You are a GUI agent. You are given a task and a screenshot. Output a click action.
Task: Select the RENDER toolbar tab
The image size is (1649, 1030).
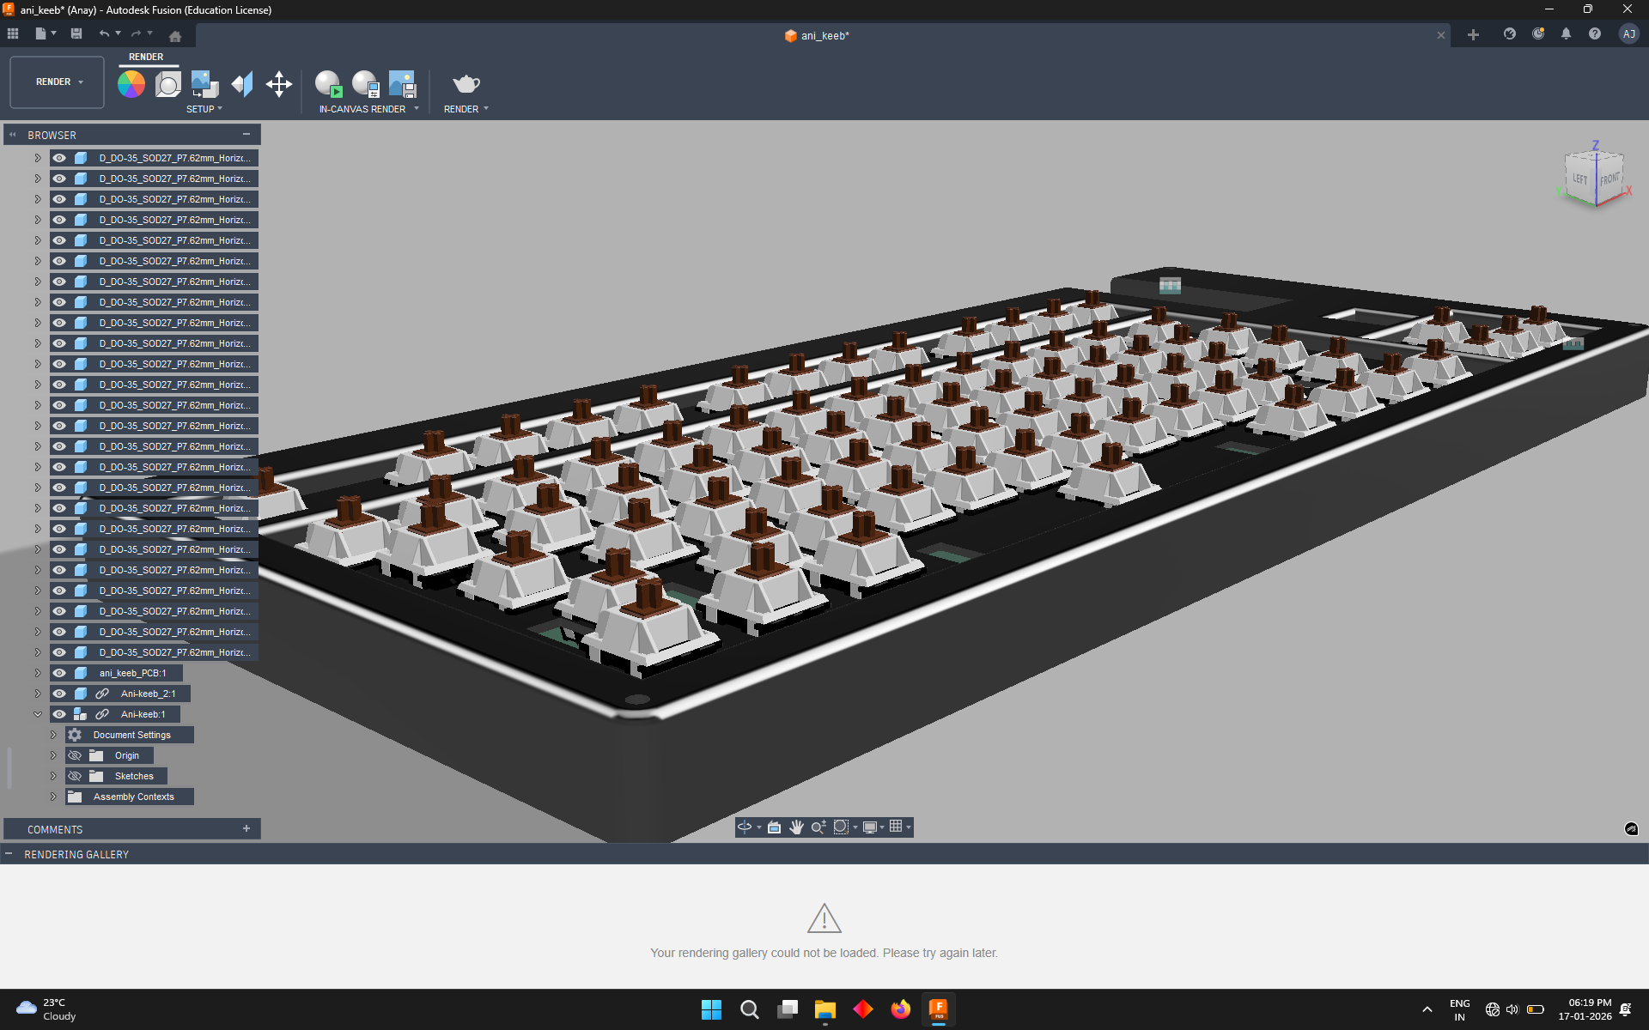[x=146, y=57]
